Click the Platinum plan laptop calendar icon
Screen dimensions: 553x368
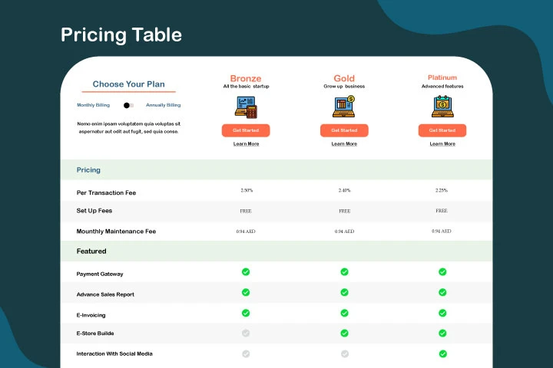[x=442, y=107]
